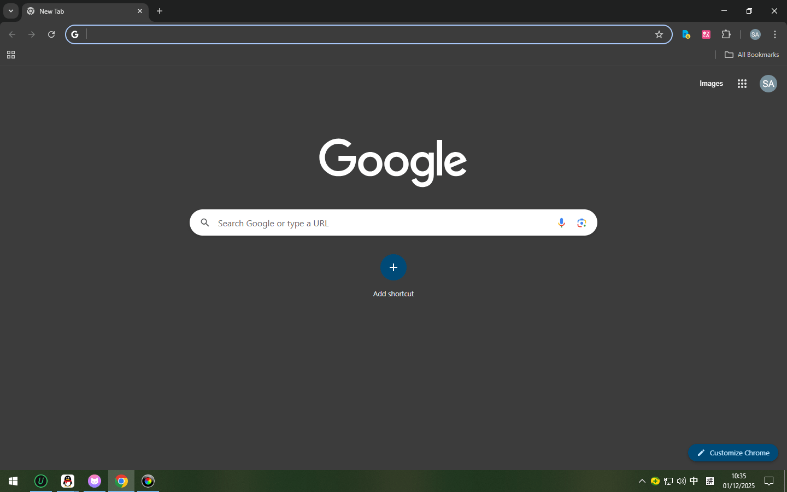Open Google Images link

click(x=711, y=84)
